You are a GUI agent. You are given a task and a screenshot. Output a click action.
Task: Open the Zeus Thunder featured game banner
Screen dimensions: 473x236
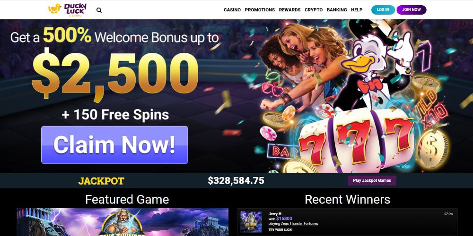coord(123,222)
